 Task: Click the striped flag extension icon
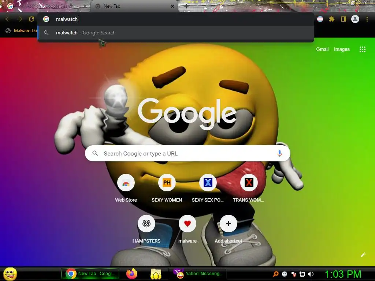coord(320,19)
